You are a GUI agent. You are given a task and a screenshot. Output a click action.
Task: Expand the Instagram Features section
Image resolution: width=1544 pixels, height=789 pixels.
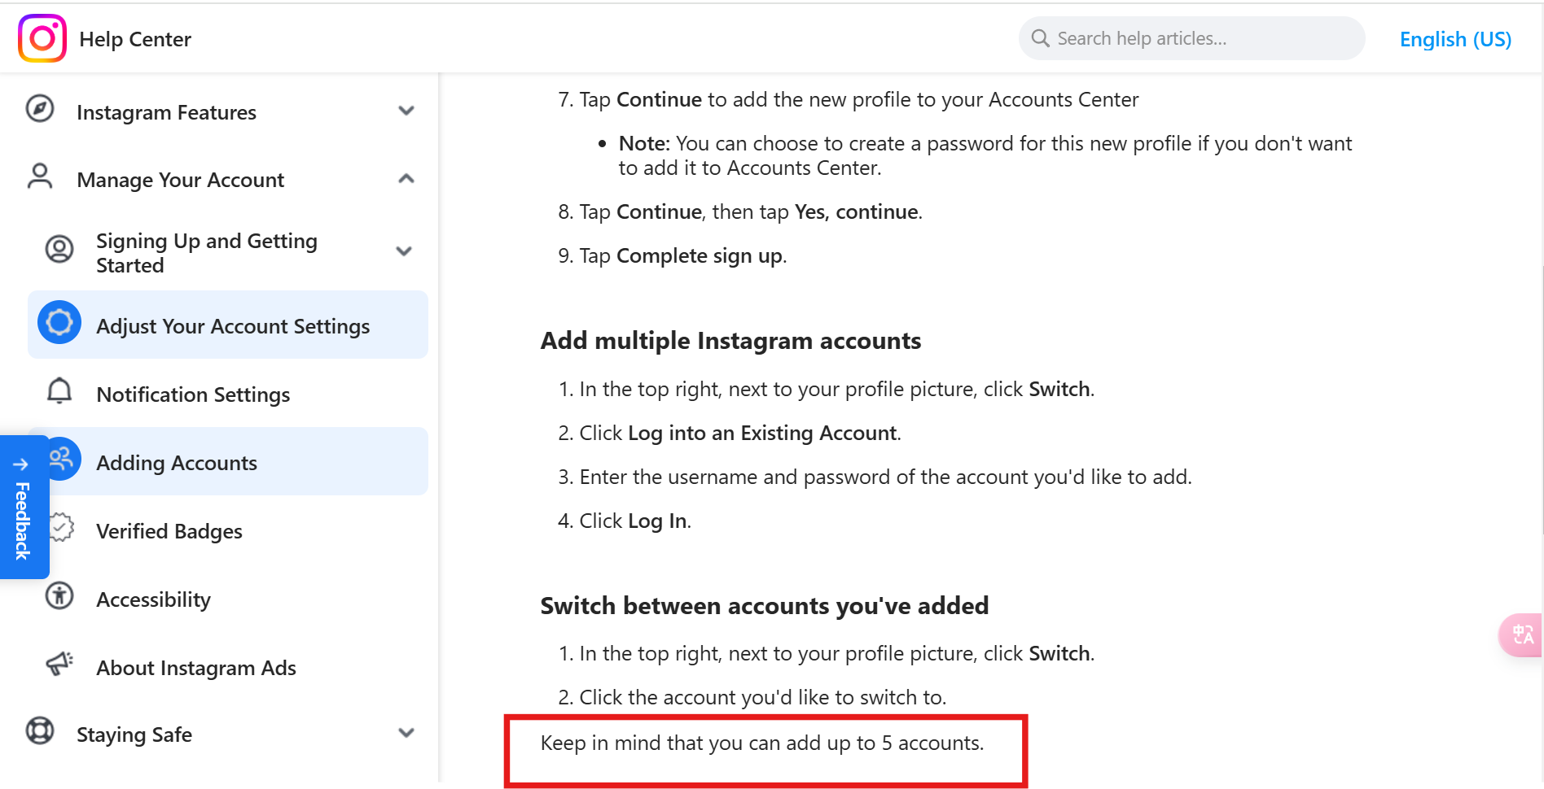click(406, 110)
